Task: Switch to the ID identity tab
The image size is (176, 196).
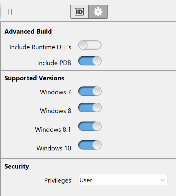Action: pyautogui.click(x=79, y=12)
